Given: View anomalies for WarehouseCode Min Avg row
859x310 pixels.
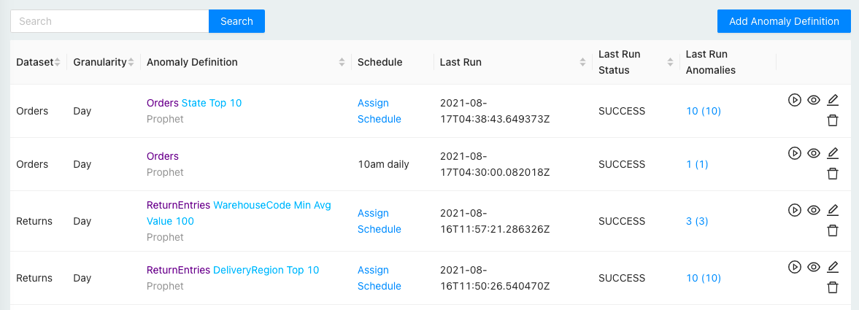Looking at the screenshot, I should [814, 210].
